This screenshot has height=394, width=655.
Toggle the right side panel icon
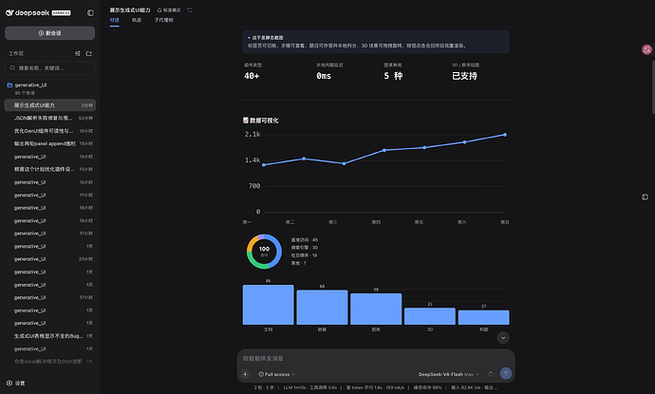(x=645, y=197)
